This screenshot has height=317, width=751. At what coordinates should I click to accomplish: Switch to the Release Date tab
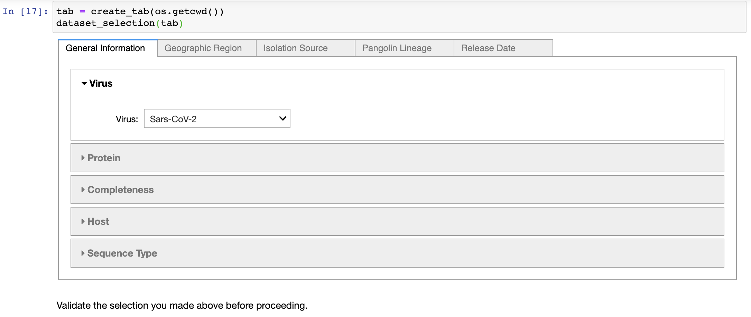(489, 48)
